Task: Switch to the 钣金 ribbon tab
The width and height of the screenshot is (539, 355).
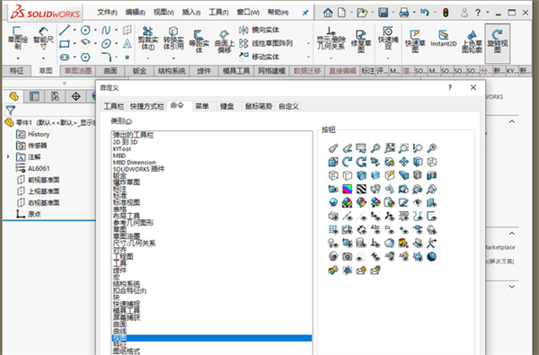Action: click(x=139, y=71)
